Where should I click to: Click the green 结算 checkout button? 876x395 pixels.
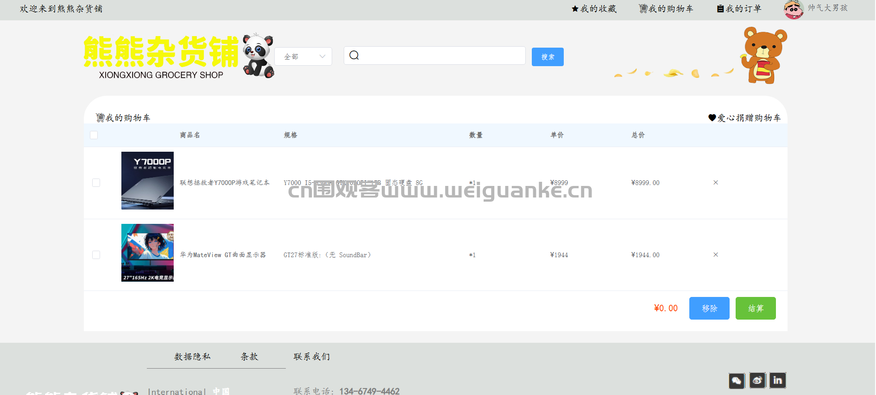click(756, 308)
